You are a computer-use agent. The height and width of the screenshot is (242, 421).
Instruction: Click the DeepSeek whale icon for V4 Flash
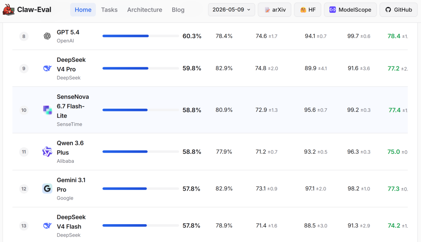[x=47, y=226]
